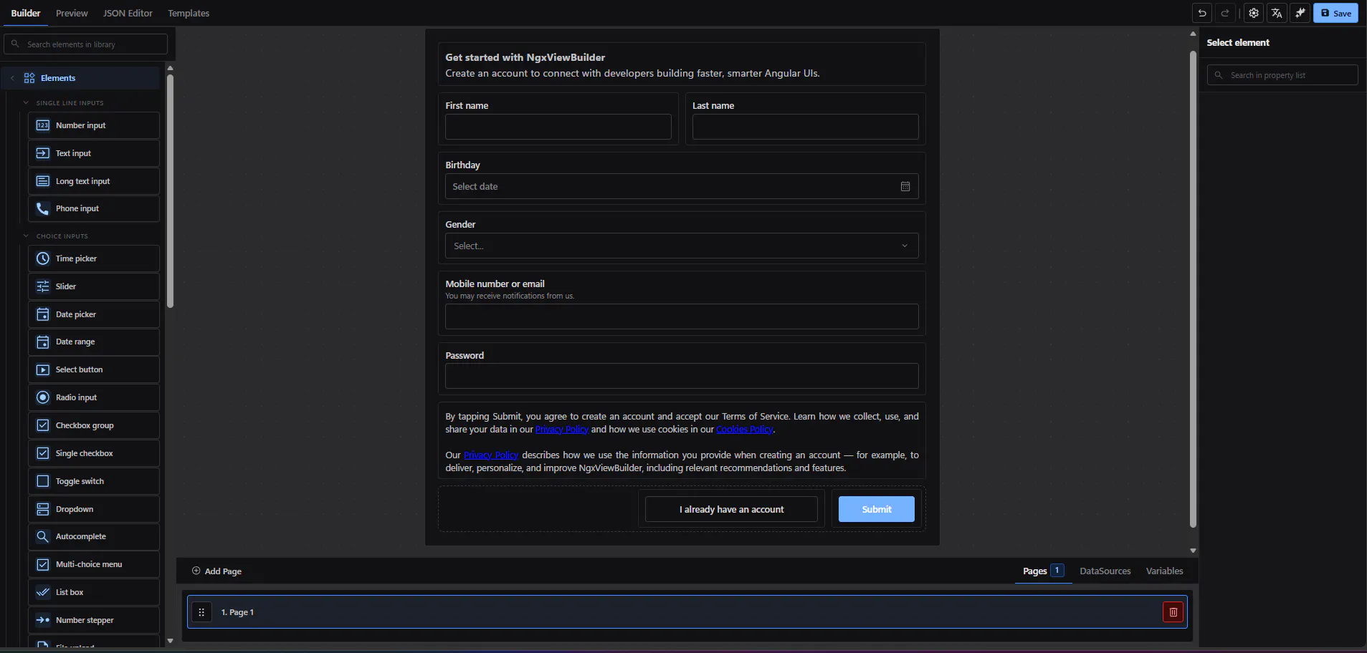Select the Dropdown element in library
The height and width of the screenshot is (653, 1367).
[x=94, y=509]
